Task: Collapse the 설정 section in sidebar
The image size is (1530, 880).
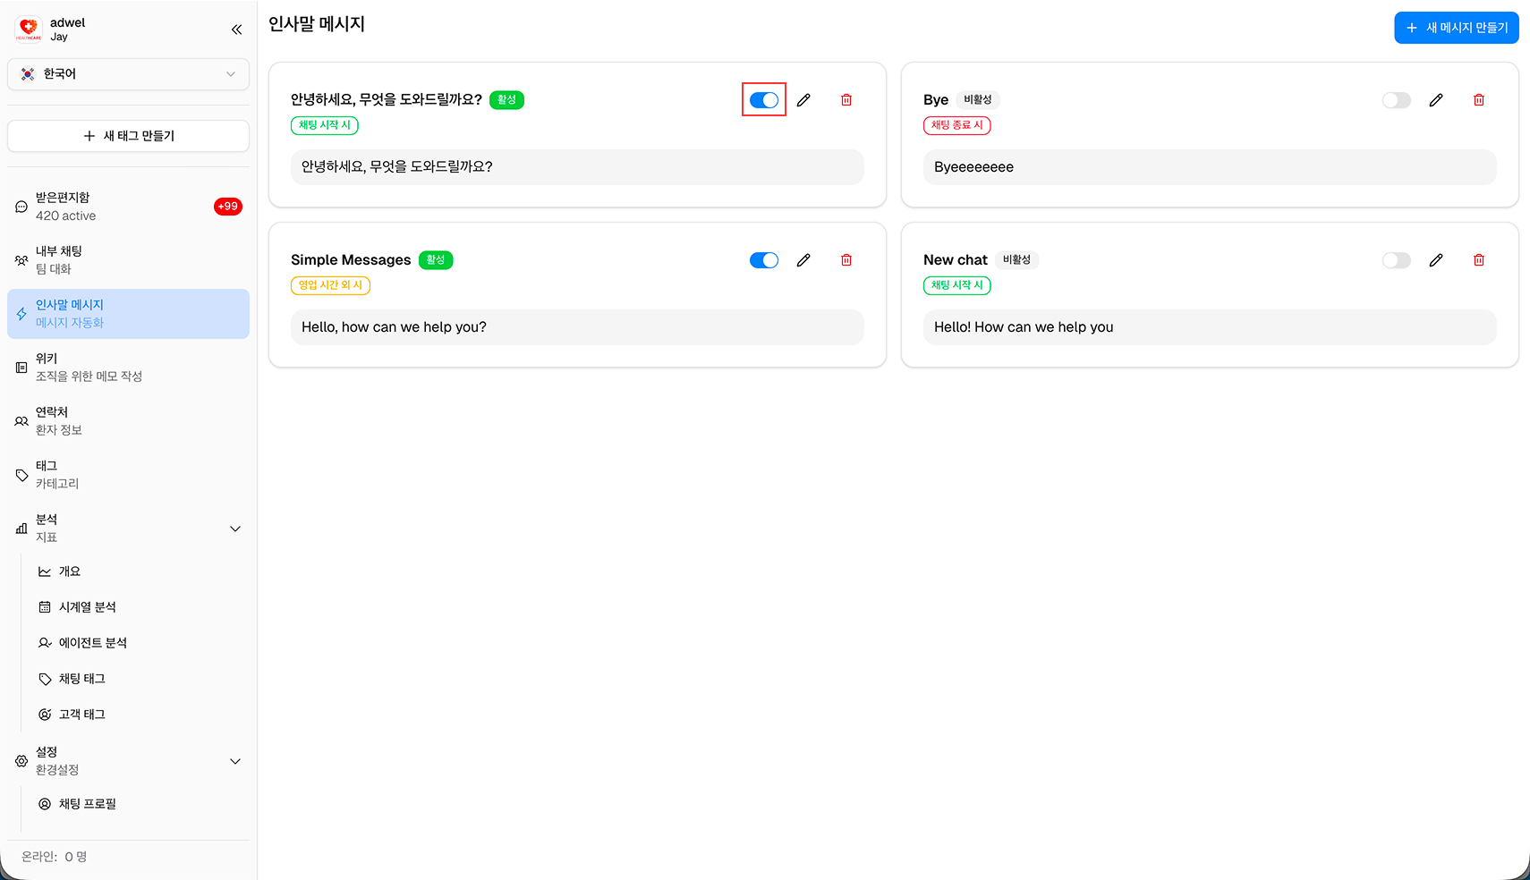Action: coord(235,761)
